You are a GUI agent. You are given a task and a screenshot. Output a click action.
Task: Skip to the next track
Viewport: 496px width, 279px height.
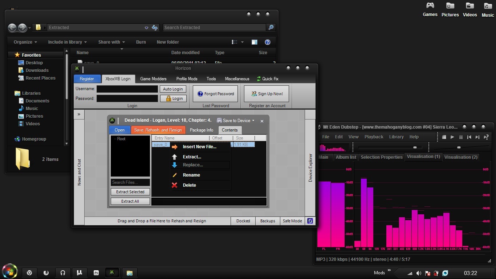477,137
